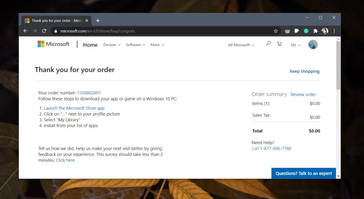Select the 'Thank you for your order' tab
364x199 pixels.
tap(56, 21)
